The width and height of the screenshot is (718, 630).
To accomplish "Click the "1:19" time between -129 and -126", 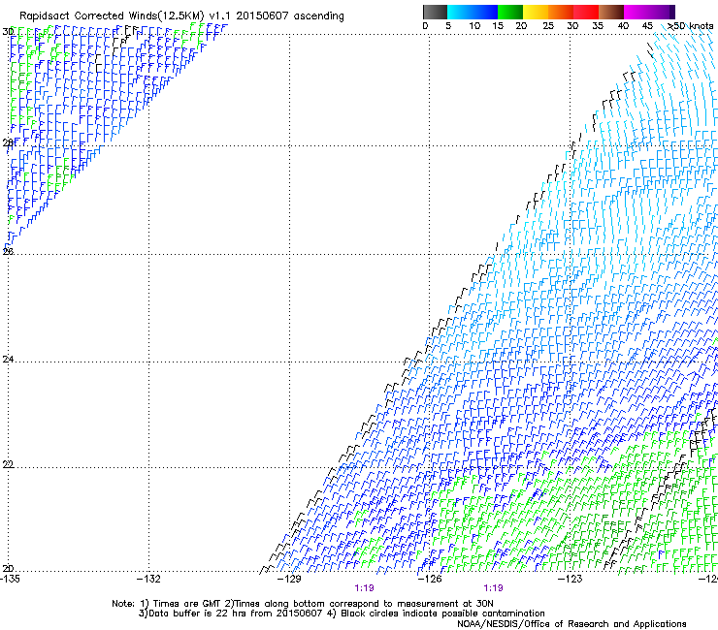I will (x=364, y=588).
